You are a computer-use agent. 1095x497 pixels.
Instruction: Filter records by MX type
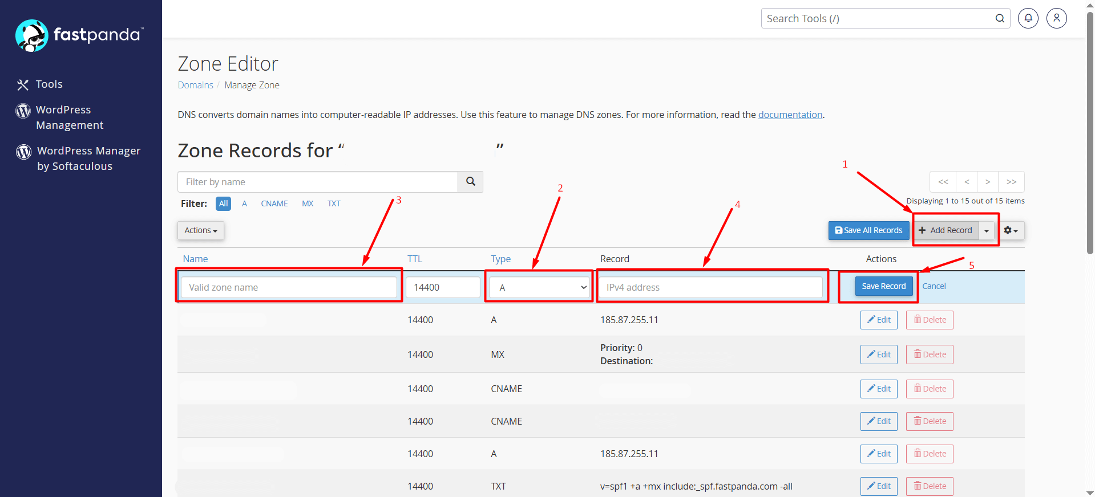(x=308, y=203)
